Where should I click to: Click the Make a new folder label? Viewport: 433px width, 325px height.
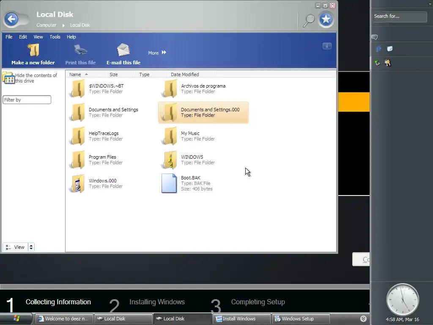click(x=33, y=63)
